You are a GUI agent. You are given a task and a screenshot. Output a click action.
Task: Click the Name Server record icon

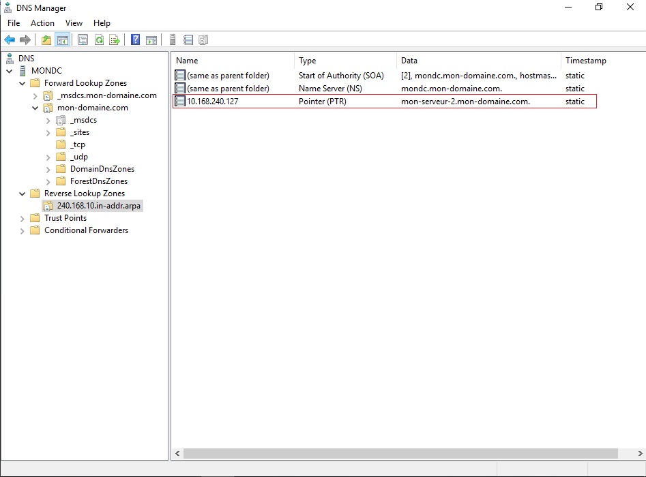click(180, 88)
